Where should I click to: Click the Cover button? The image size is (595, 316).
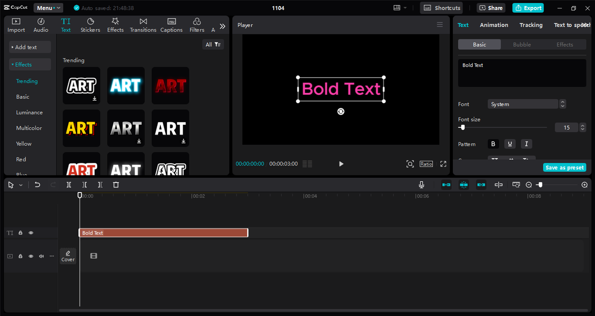click(68, 256)
